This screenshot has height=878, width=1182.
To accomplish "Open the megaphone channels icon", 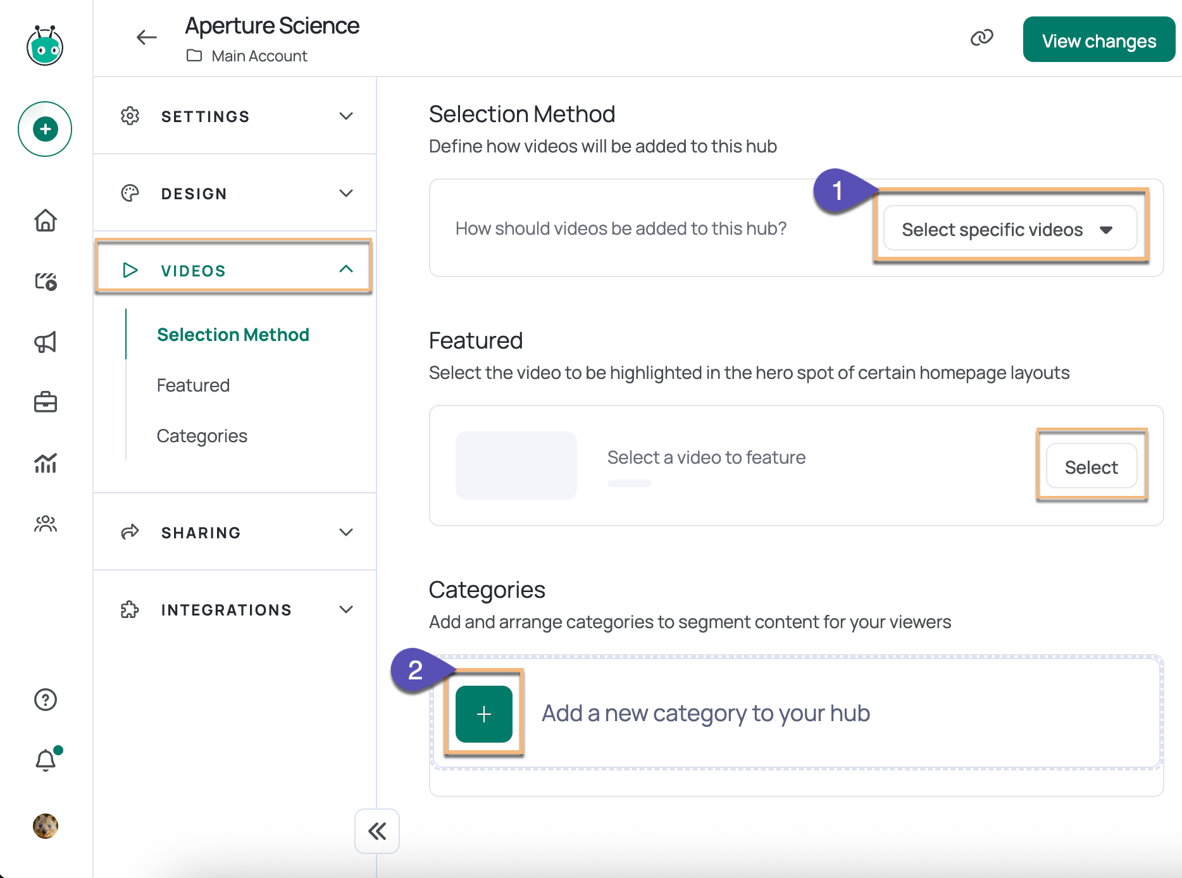I will coord(46,342).
